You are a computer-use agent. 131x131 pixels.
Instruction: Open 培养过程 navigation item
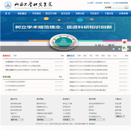click(80, 13)
